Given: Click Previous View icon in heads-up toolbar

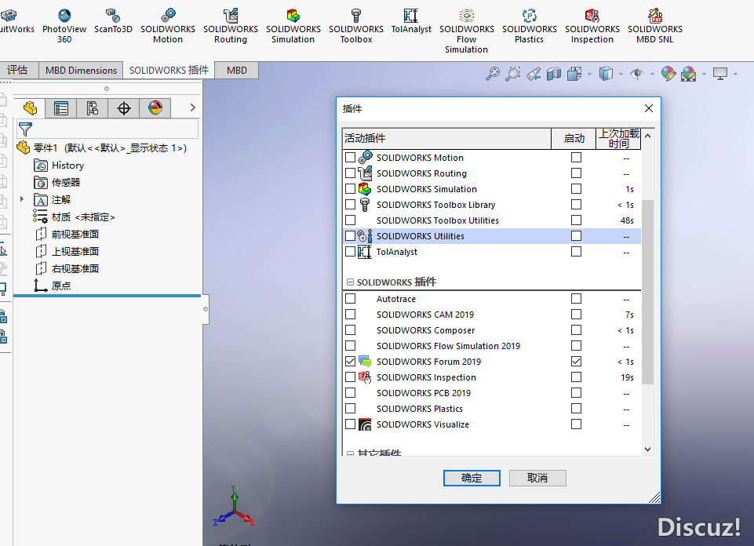Looking at the screenshot, I should click(x=534, y=74).
